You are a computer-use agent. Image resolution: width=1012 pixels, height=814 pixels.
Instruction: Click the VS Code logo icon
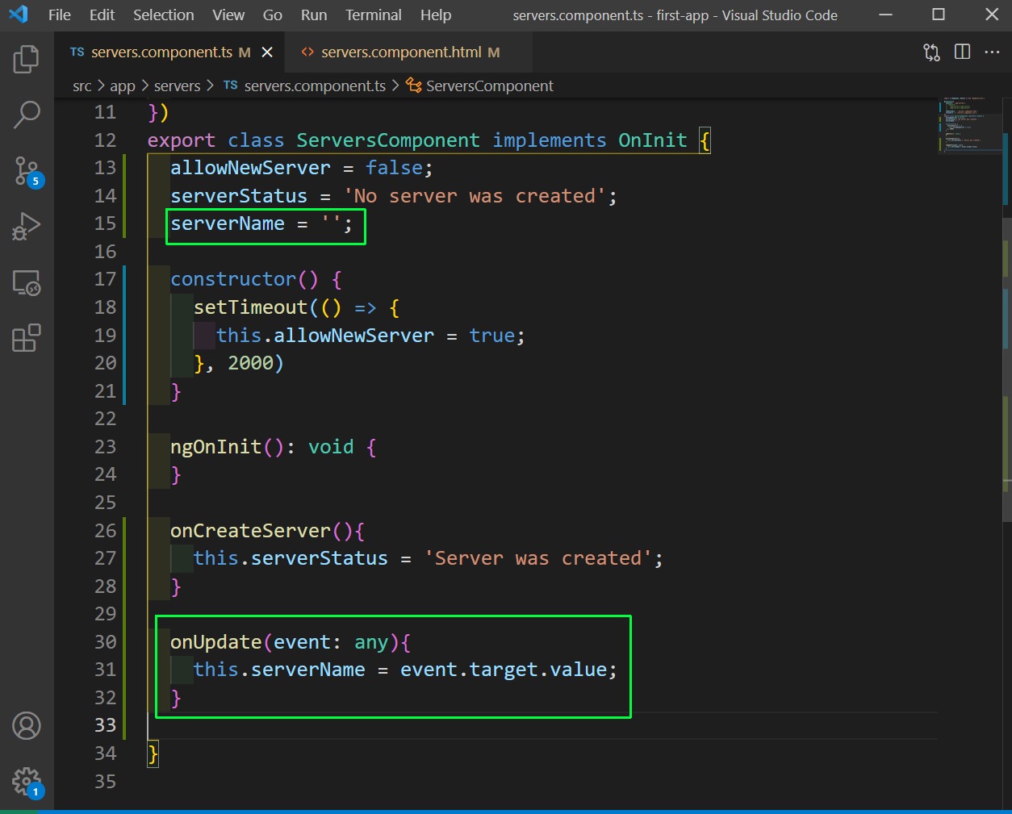pos(18,15)
